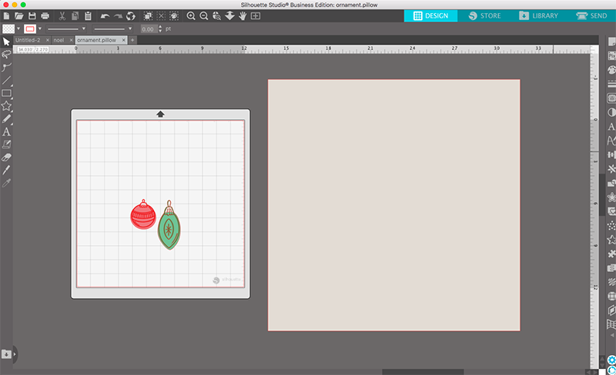Select the Knife tool
Image resolution: width=616 pixels, height=375 pixels.
tap(6, 170)
